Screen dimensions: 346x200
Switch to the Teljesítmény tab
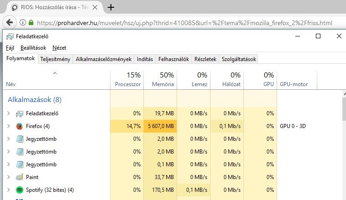(55, 59)
